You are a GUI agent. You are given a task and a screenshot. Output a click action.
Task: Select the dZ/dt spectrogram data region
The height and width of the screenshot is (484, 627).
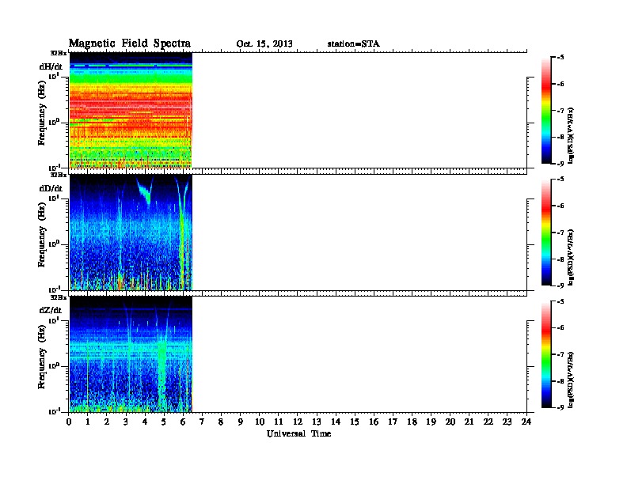tap(131, 354)
